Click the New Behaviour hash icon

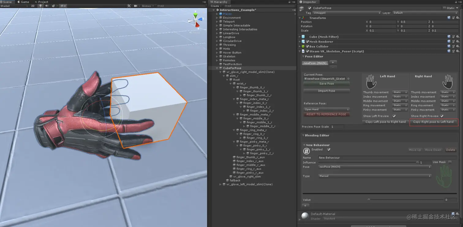(306, 151)
